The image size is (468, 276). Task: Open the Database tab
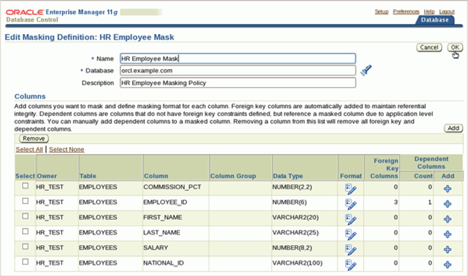pyautogui.click(x=435, y=20)
